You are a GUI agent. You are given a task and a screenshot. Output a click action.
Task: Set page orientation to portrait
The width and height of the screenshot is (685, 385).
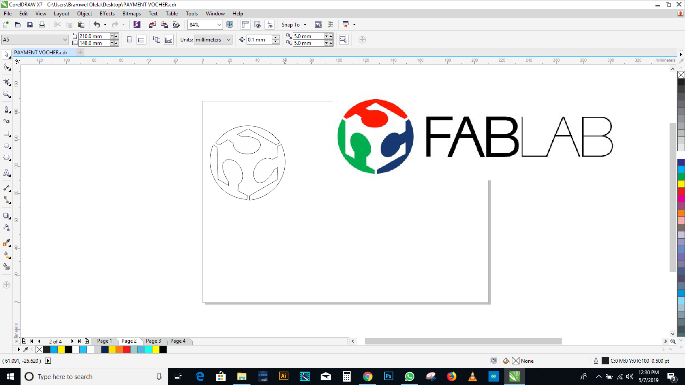click(129, 40)
